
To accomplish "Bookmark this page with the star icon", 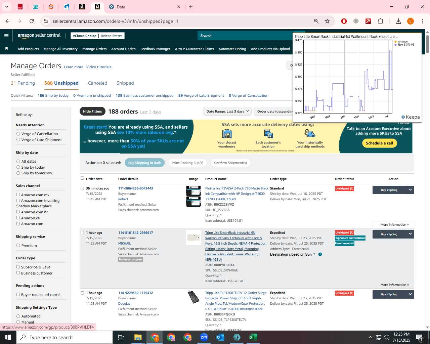I will click(x=327, y=21).
